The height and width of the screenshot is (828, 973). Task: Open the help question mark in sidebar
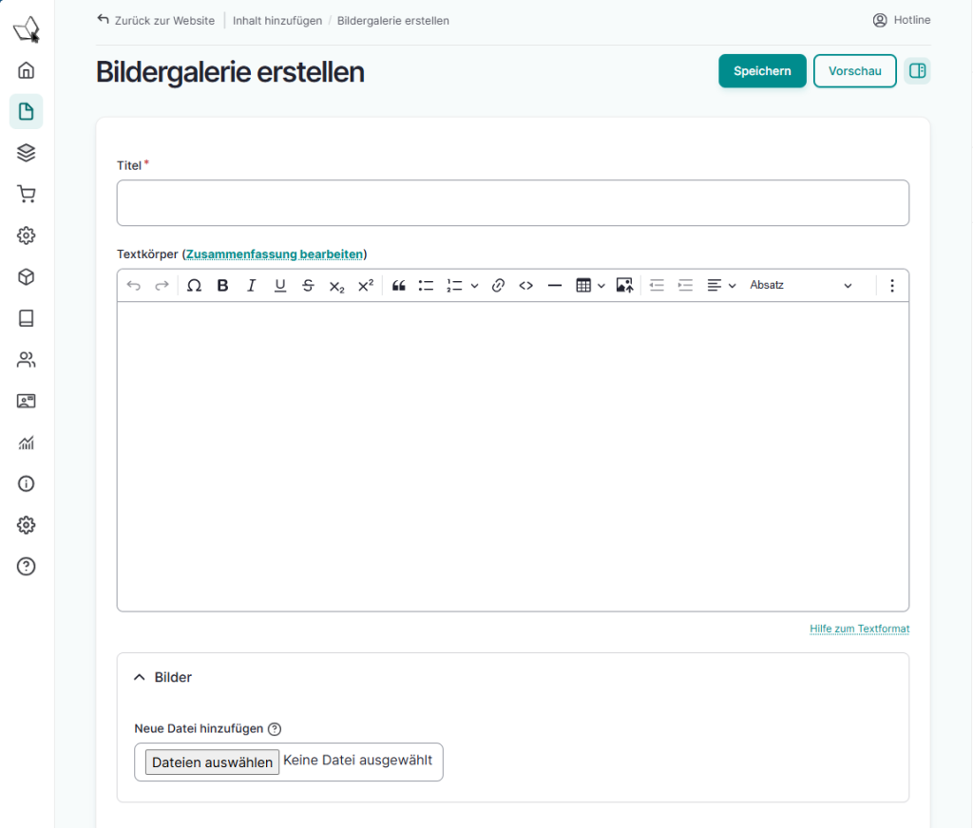click(x=27, y=567)
